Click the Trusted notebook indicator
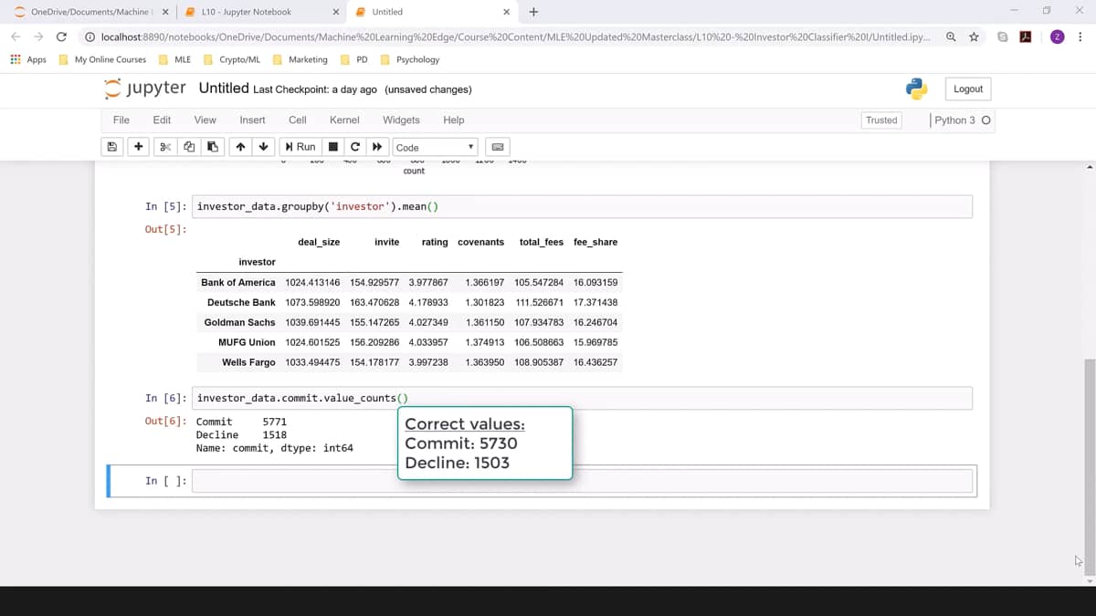The image size is (1096, 616). pyautogui.click(x=881, y=120)
